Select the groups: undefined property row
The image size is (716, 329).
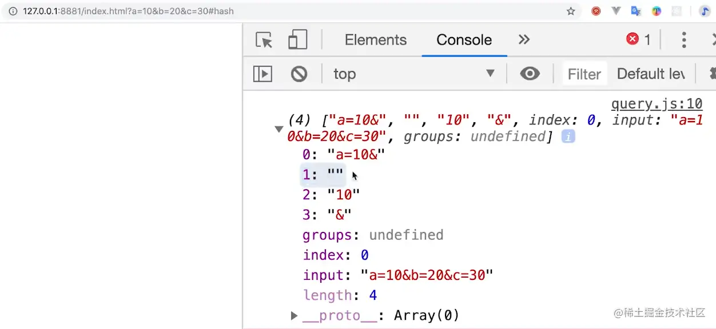point(373,235)
